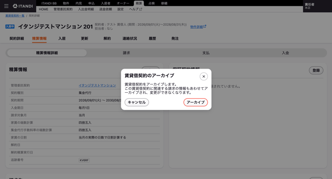Open the hamburger menu icon
332x179 pixels.
point(6,6)
